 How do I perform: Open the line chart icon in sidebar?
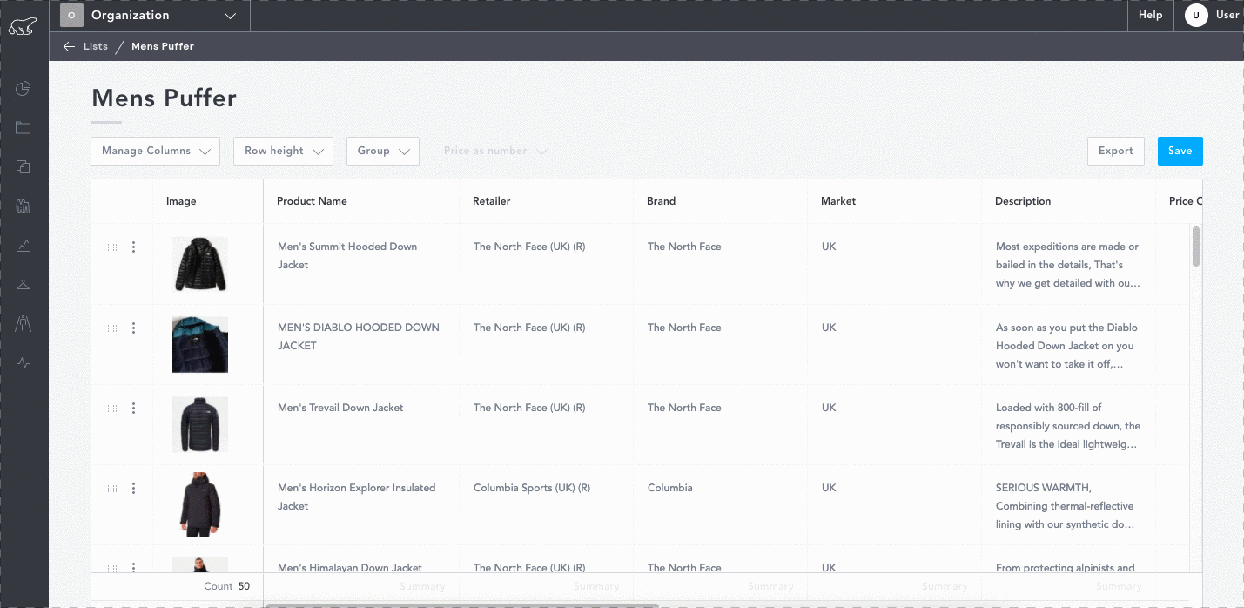pyautogui.click(x=24, y=246)
